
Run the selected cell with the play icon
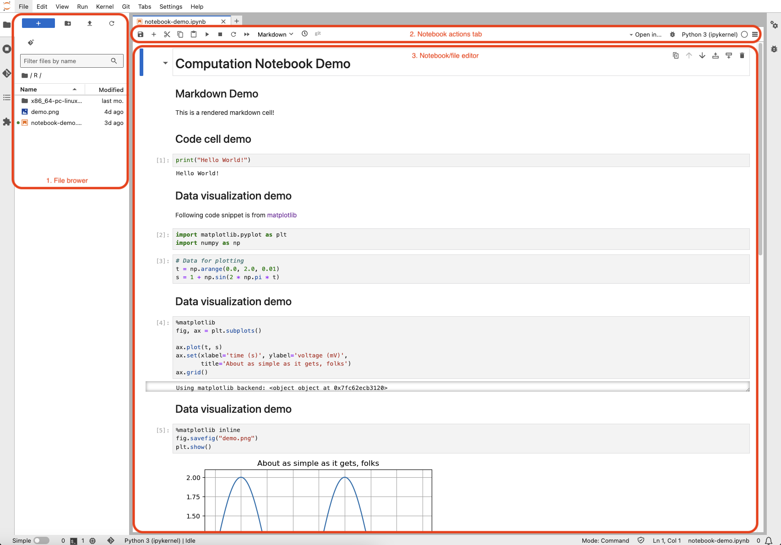coord(207,34)
